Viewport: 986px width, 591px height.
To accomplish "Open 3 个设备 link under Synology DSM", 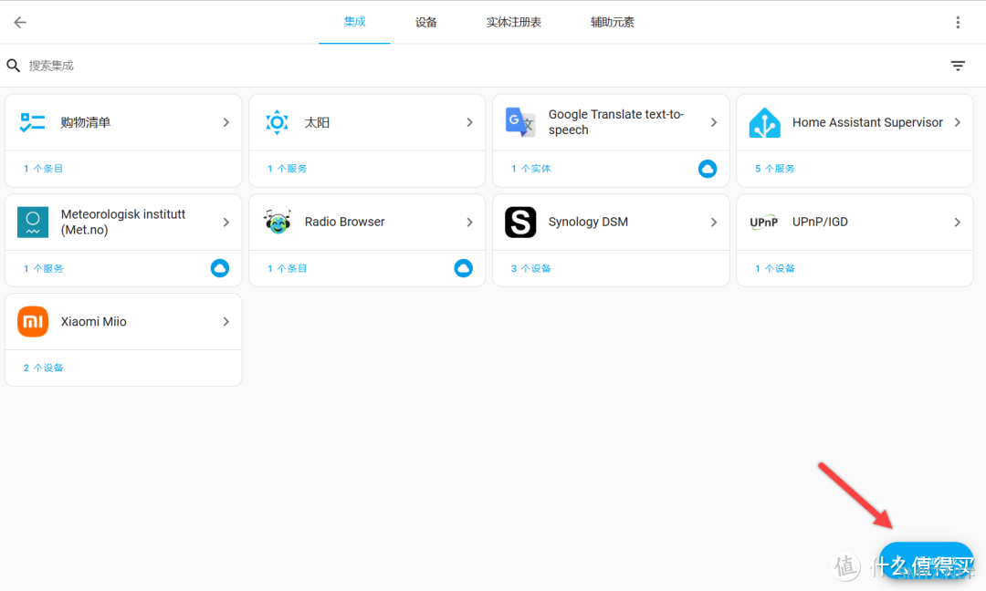I will click(x=530, y=268).
